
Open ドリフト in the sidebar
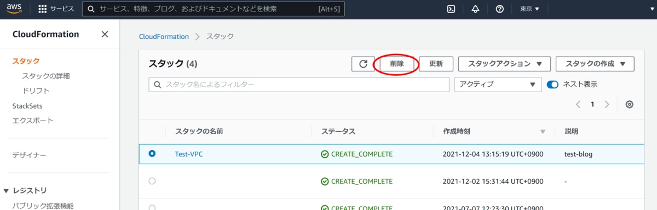coord(36,91)
